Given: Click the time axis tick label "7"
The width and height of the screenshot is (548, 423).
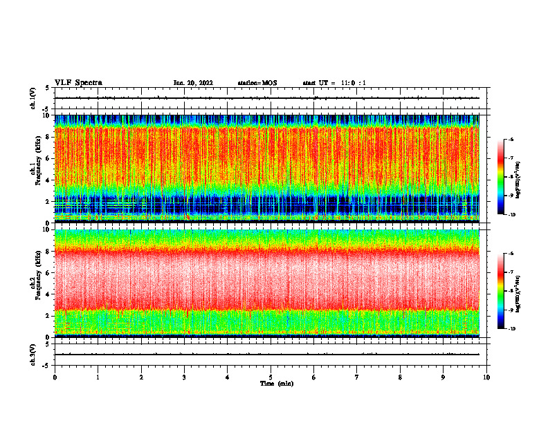Looking at the screenshot, I should tap(357, 377).
